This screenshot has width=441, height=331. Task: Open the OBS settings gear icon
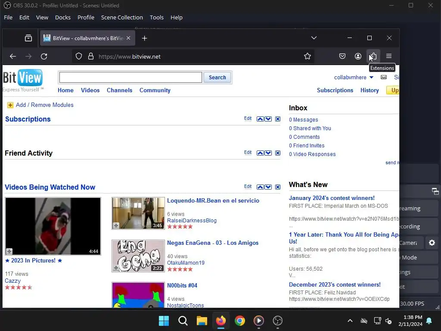432,243
